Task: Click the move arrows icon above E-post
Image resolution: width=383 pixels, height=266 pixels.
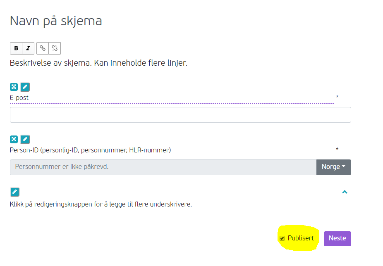Action: (x=14, y=87)
